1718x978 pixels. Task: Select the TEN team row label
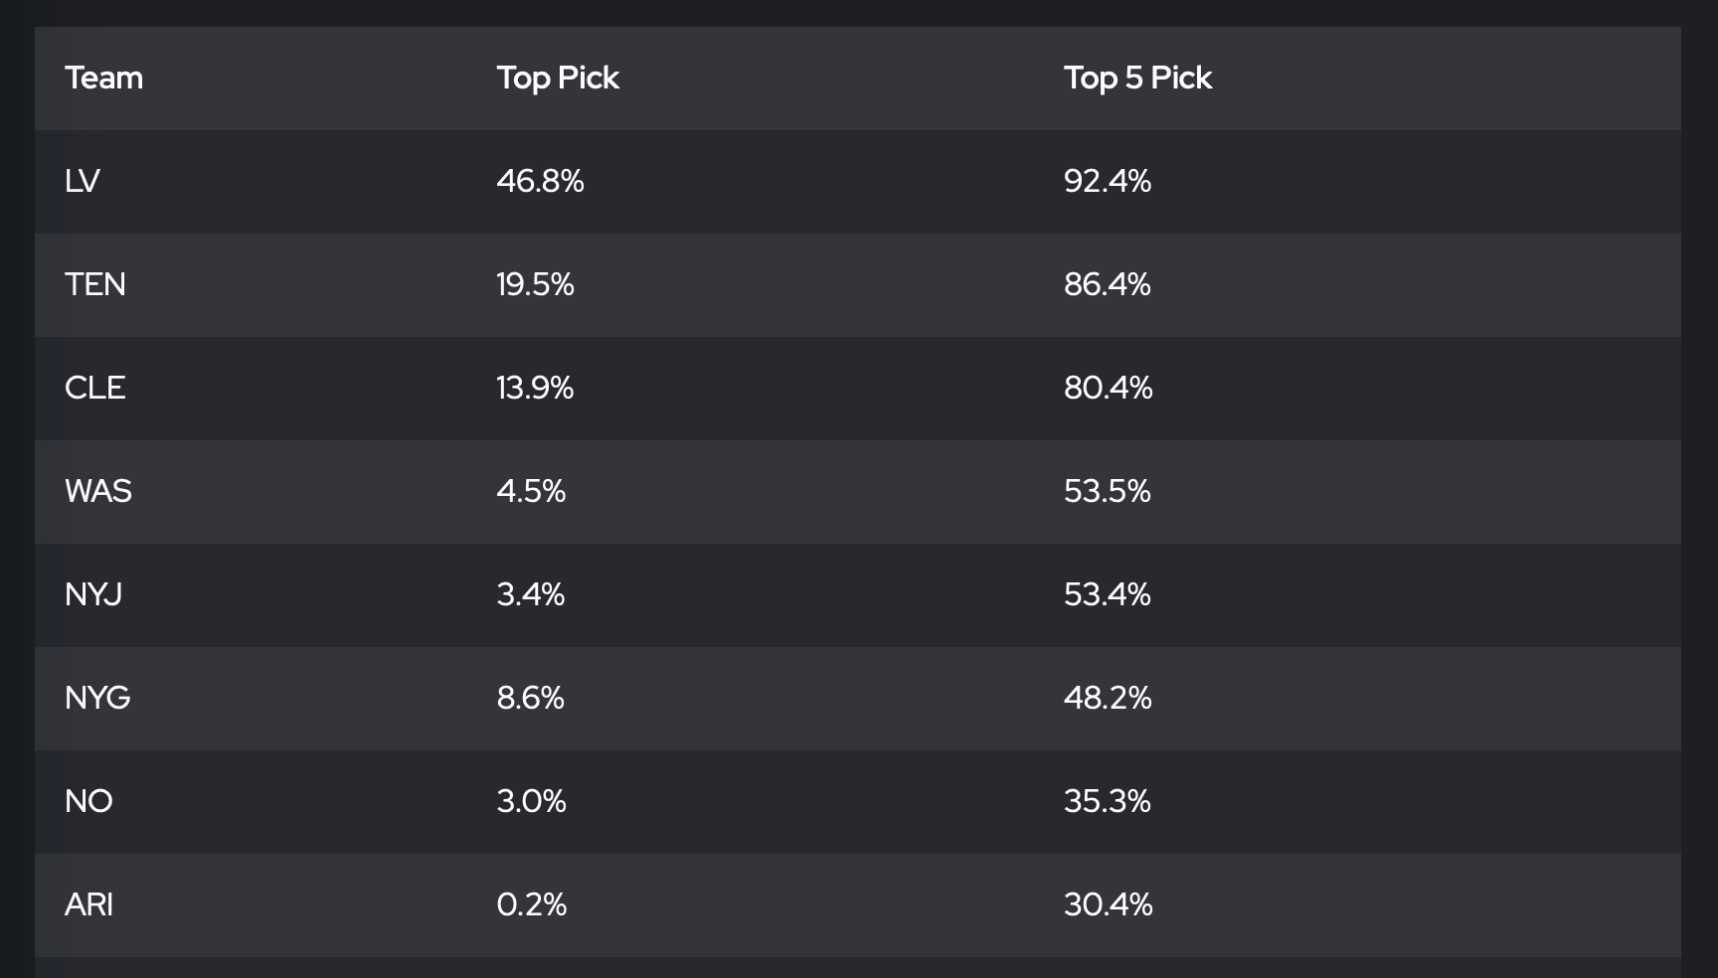click(x=95, y=285)
